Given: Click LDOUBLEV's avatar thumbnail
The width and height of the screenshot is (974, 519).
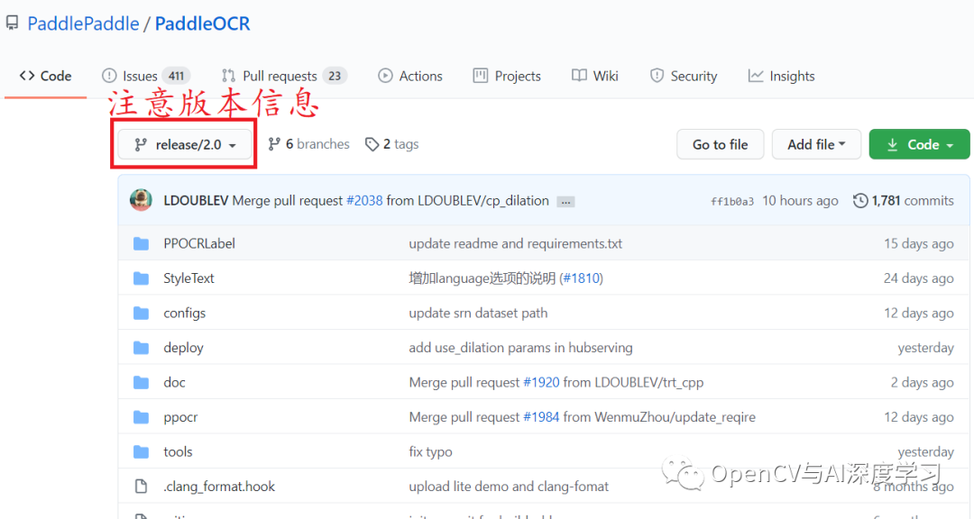Looking at the screenshot, I should 141,200.
